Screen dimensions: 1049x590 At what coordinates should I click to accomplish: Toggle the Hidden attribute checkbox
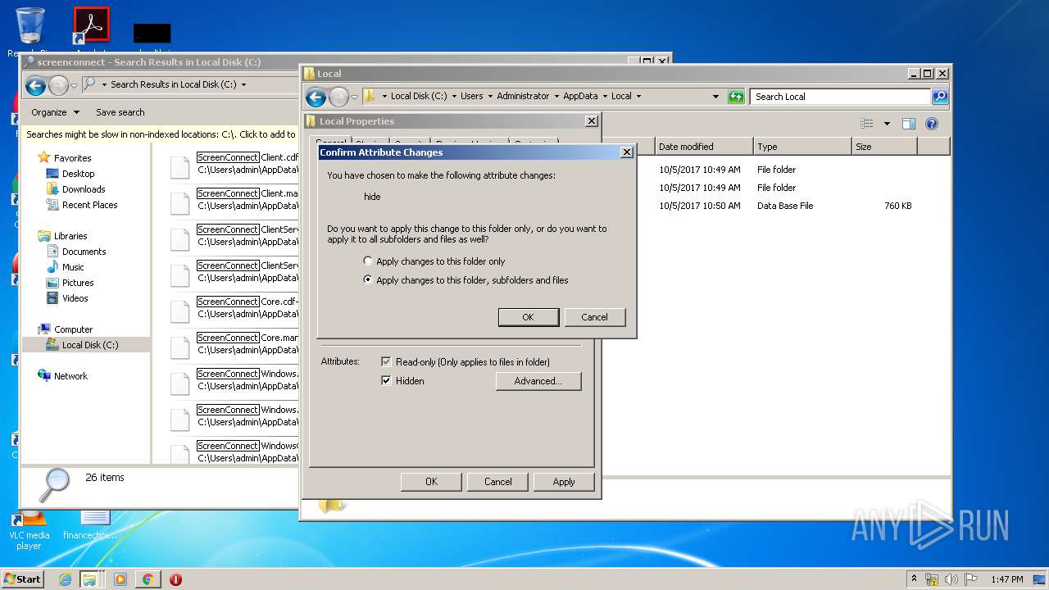tap(386, 381)
